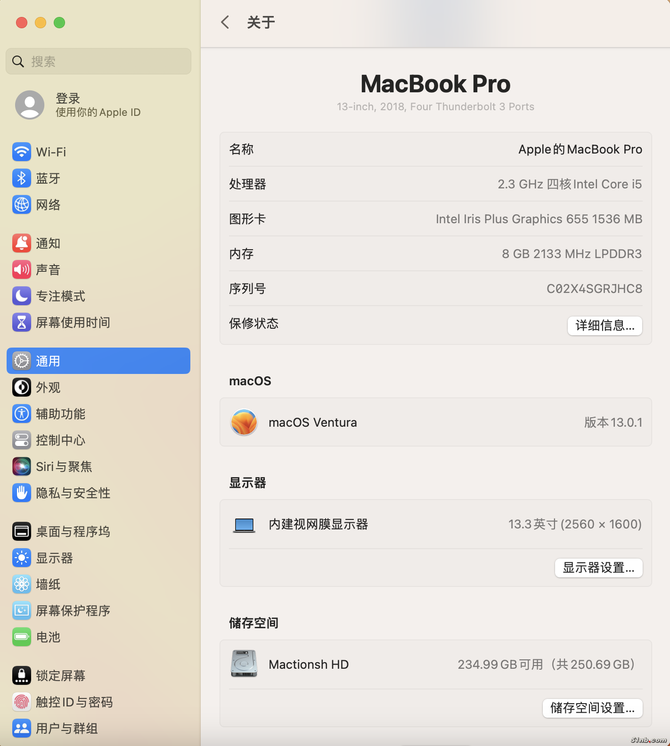
Task: Click the memory value 8 GB 2133 MHz LPDDR3
Action: click(572, 254)
